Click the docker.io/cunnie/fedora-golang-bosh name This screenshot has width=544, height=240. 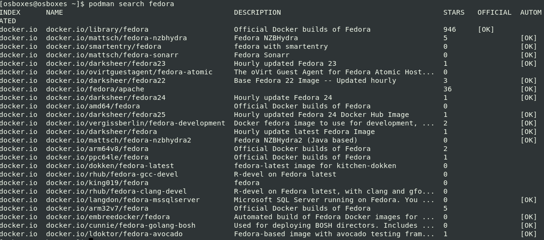point(121,225)
